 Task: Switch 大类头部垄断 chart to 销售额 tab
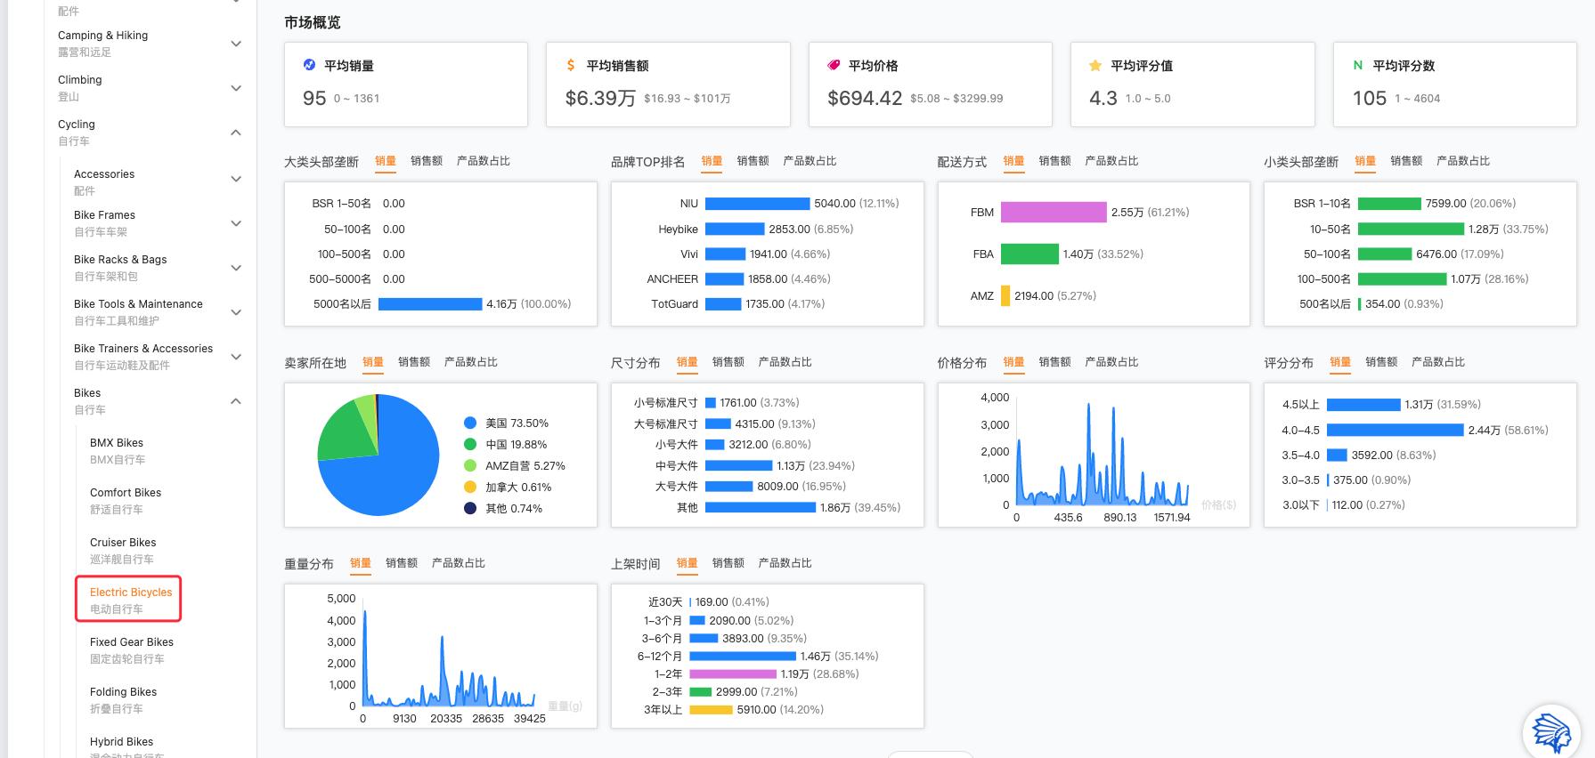pyautogui.click(x=427, y=161)
